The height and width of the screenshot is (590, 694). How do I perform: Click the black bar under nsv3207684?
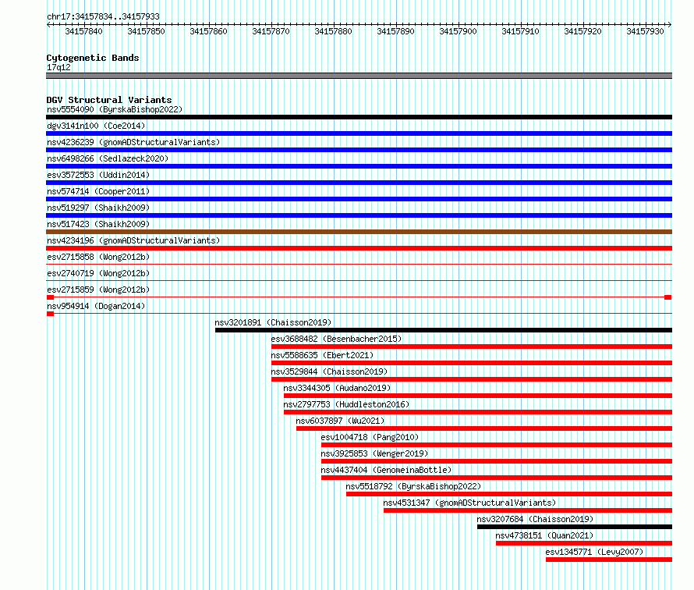[575, 527]
